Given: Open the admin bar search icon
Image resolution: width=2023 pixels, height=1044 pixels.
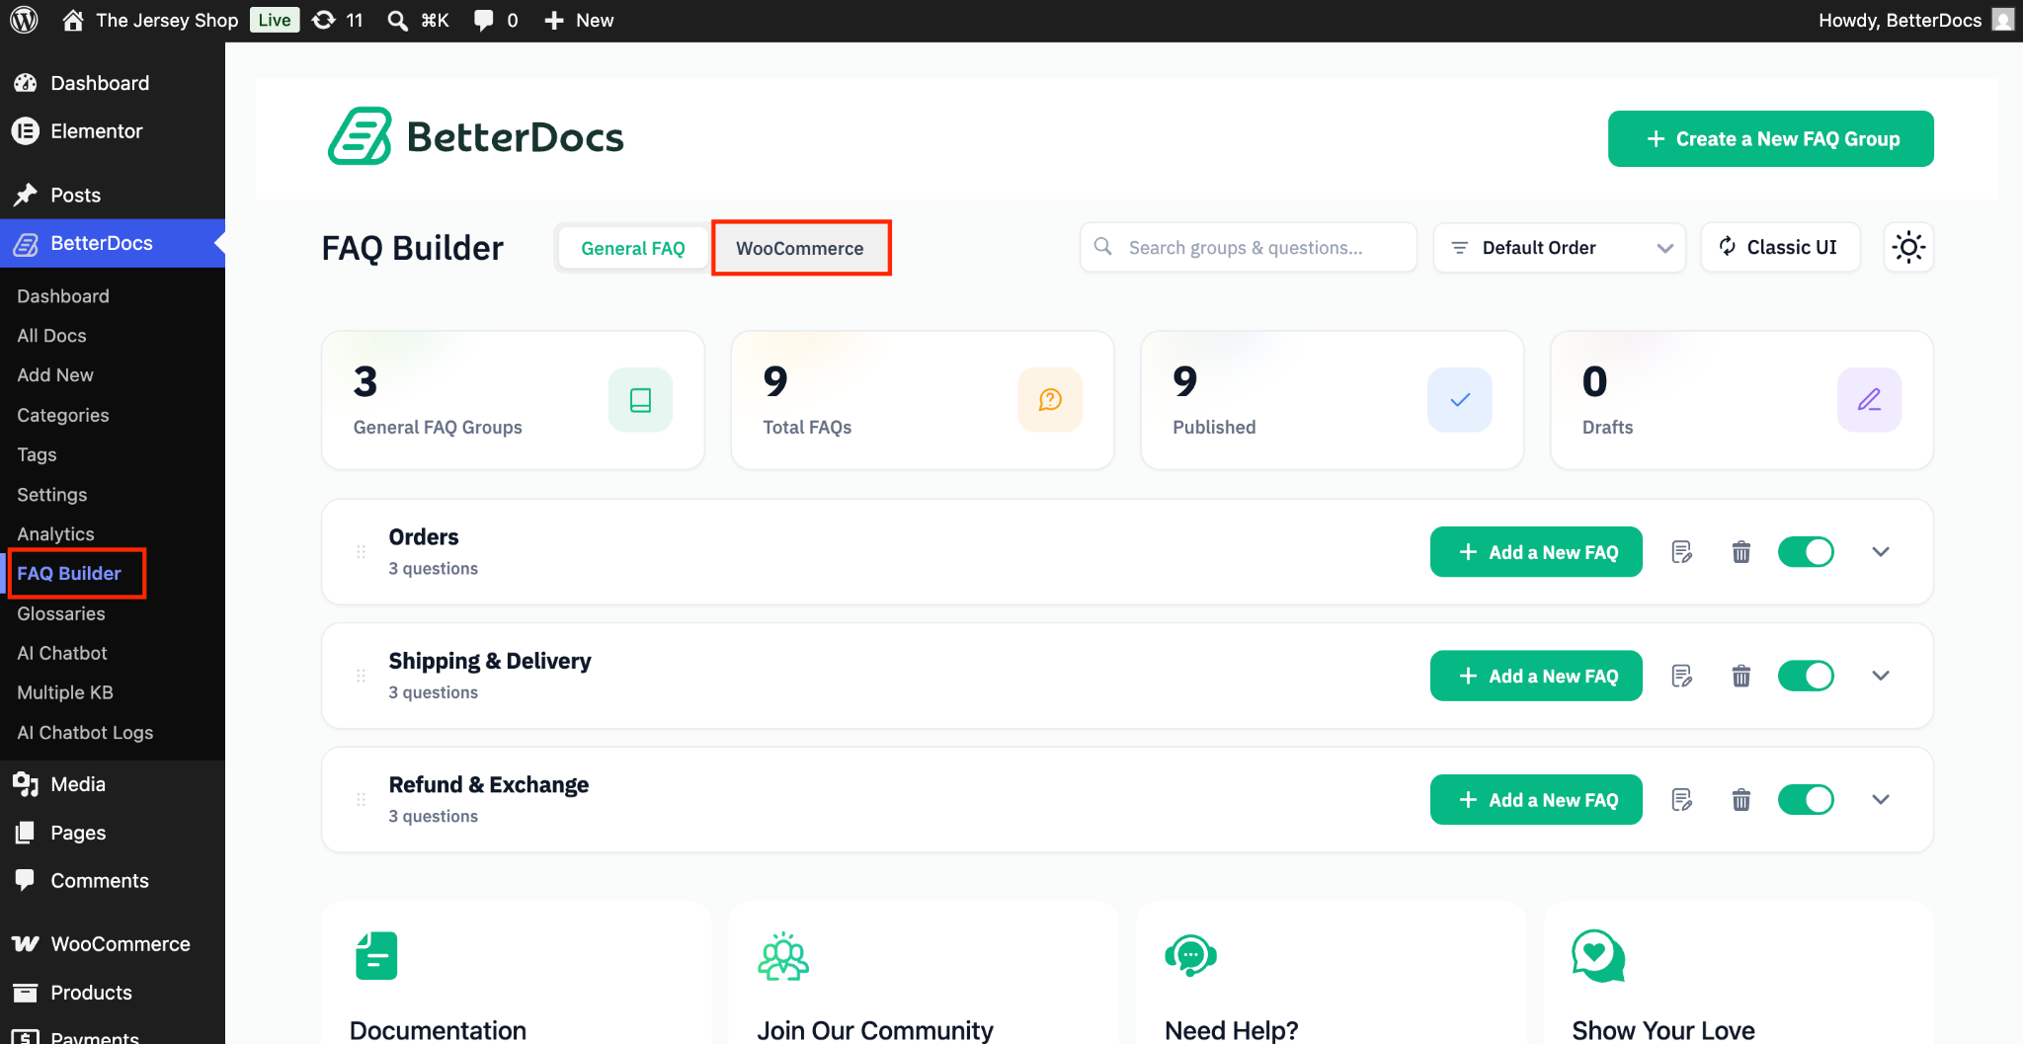Looking at the screenshot, I should [397, 21].
